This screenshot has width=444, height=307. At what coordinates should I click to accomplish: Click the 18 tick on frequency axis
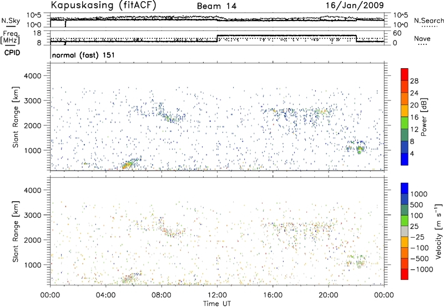click(37, 33)
